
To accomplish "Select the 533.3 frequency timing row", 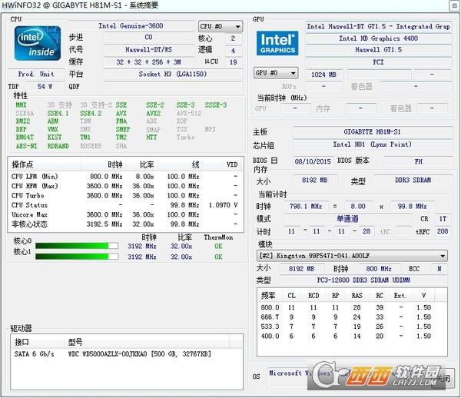I will pyautogui.click(x=352, y=327).
